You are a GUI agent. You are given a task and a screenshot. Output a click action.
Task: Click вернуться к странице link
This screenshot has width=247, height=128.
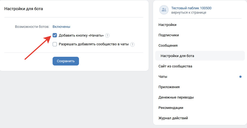tap(188, 13)
